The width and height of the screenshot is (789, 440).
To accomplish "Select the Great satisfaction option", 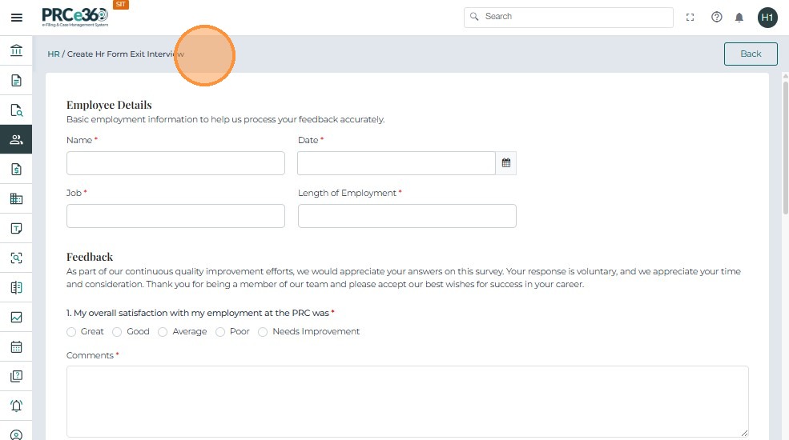I will [71, 332].
